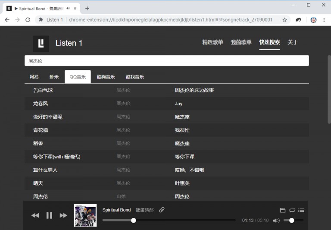The image size is (331, 230).
Task: Close the Spiritual Bond browser tab
Action: [x=75, y=9]
